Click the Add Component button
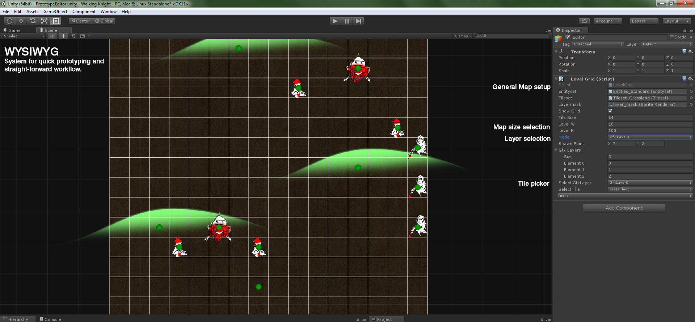The image size is (695, 322). 624,208
